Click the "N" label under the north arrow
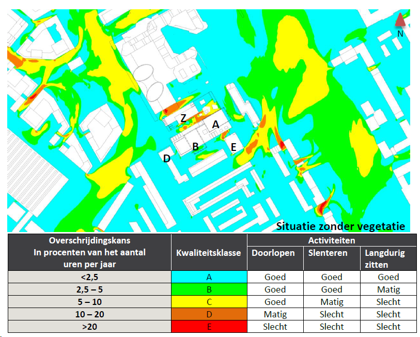The image size is (420, 337). tap(400, 34)
